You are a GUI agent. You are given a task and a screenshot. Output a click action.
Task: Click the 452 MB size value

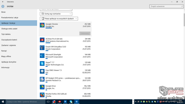[88, 24]
